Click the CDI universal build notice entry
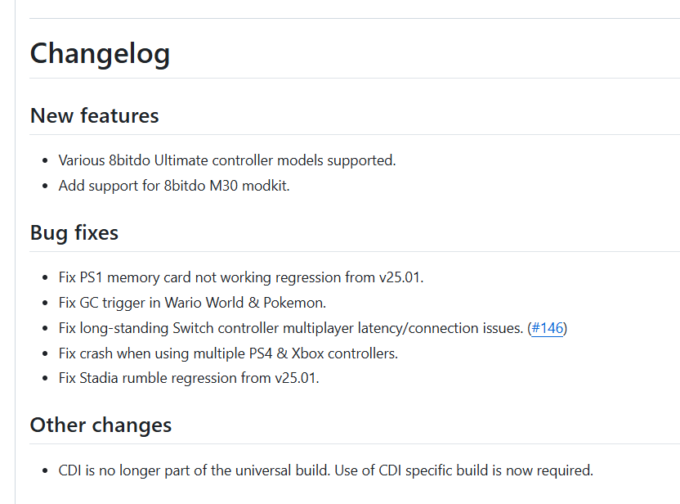680x504 pixels. pyautogui.click(x=325, y=470)
